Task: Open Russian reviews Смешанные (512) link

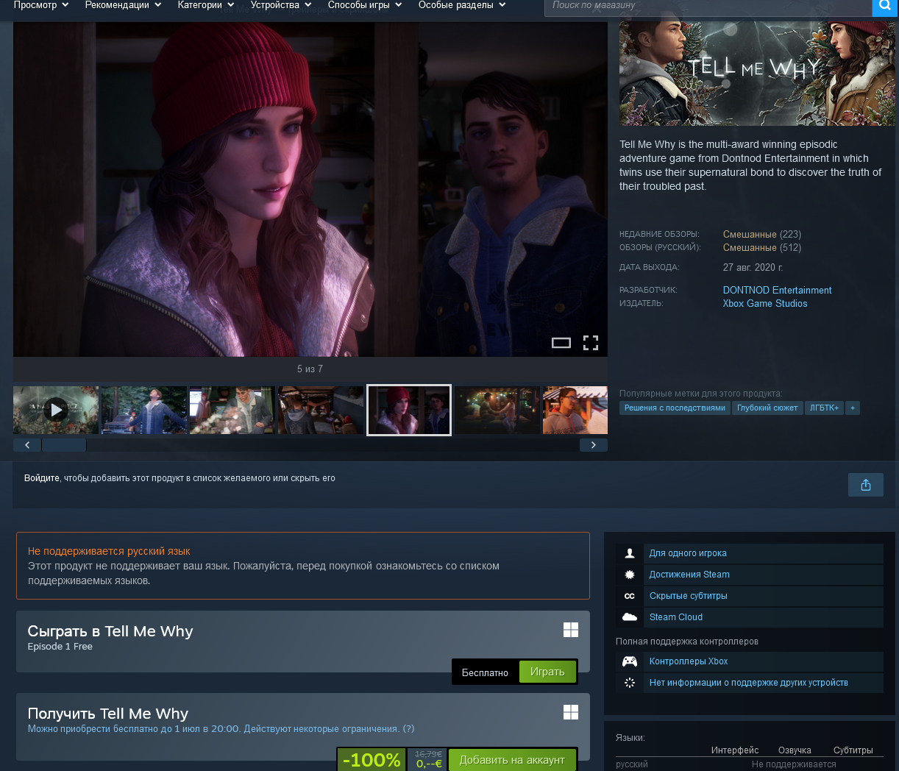Action: point(762,248)
